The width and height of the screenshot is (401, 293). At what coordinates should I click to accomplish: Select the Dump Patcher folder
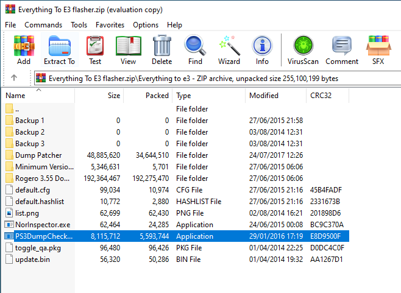coord(38,155)
